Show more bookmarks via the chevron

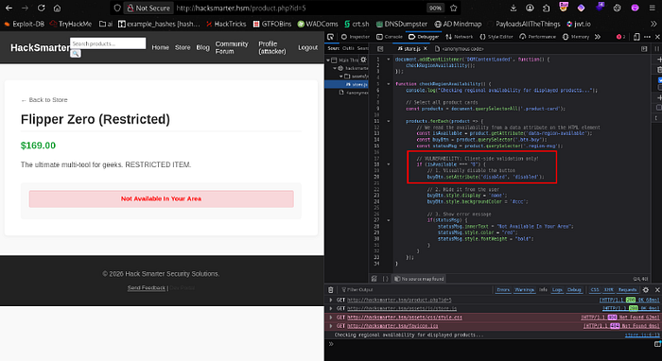coord(653,24)
